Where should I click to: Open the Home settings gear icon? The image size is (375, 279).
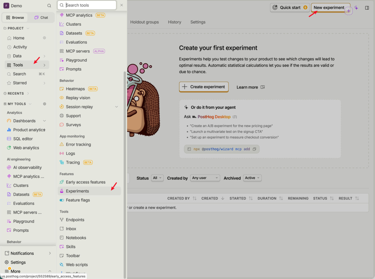tap(44, 38)
